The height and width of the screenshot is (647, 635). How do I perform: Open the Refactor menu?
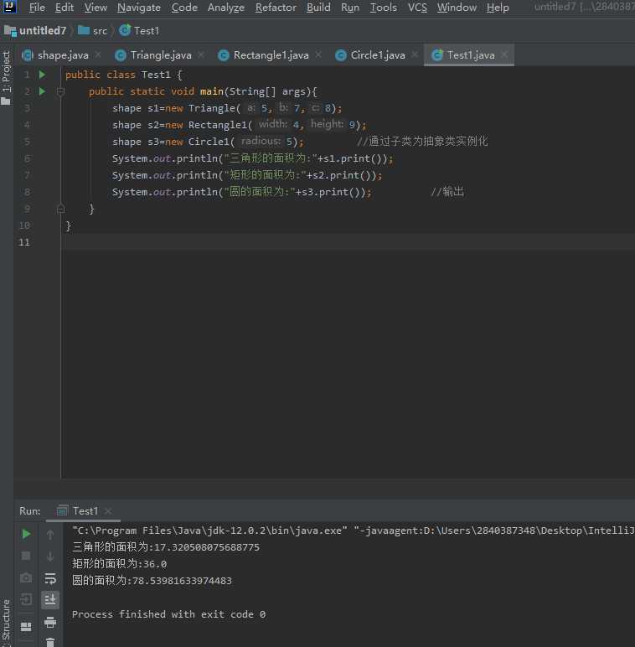[276, 8]
